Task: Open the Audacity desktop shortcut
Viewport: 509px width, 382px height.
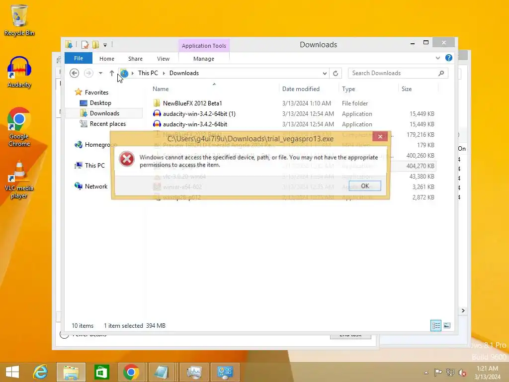Action: (x=19, y=72)
